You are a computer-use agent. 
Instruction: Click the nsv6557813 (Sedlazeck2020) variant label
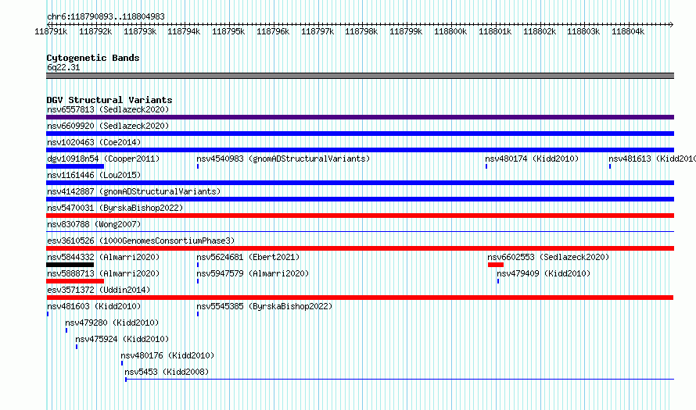(108, 109)
